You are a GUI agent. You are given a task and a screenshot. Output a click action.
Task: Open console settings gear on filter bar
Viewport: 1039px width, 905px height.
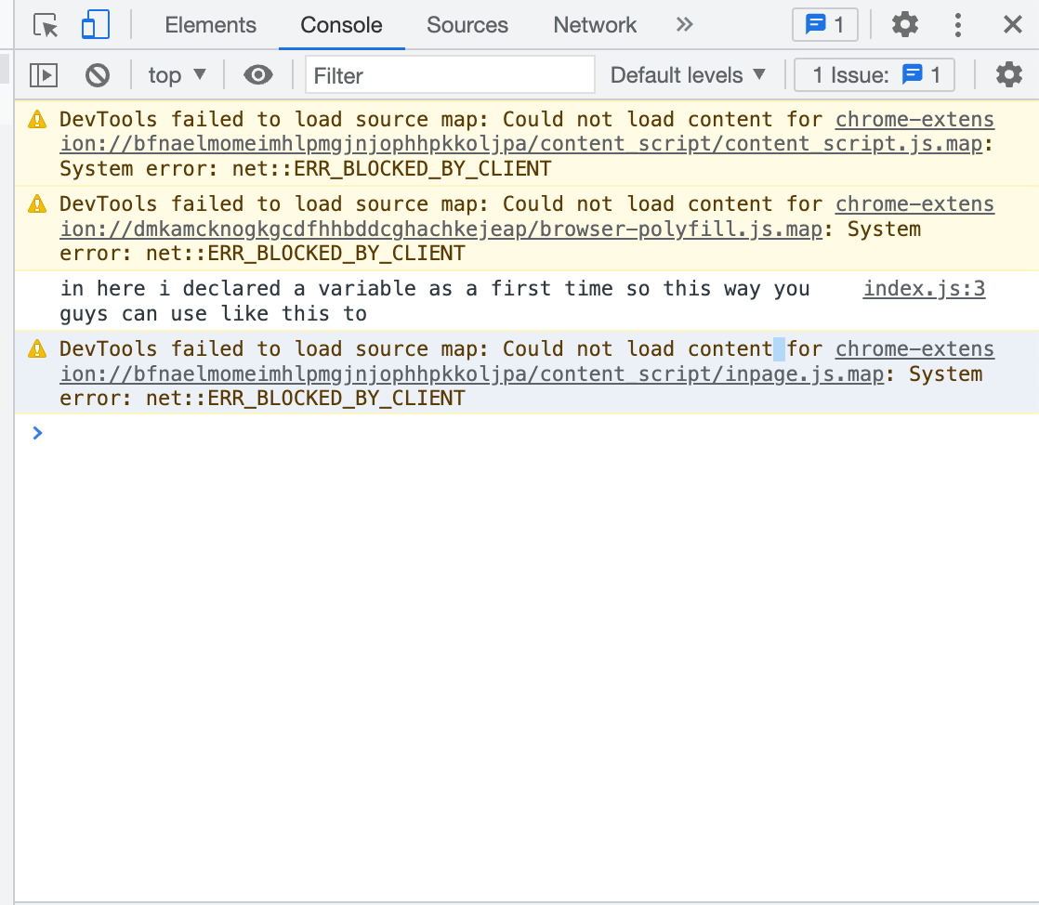1009,75
